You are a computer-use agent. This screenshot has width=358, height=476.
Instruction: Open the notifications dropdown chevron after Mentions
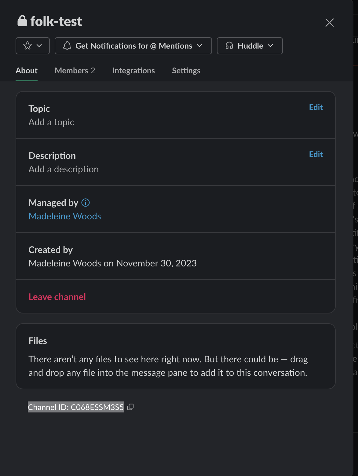pos(200,46)
